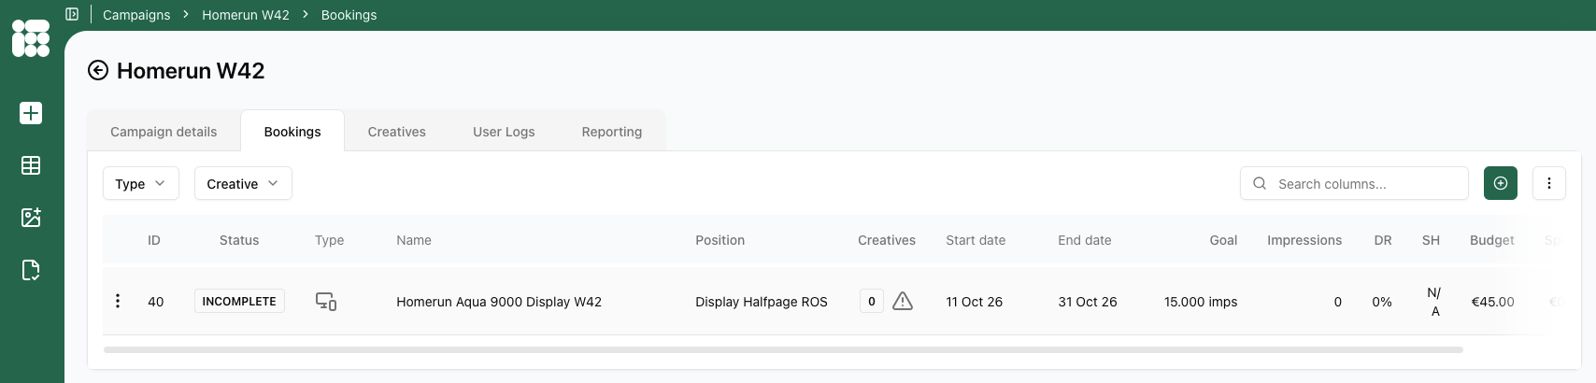Click the ID column header
Viewport: 1596px width, 383px height.
(154, 240)
